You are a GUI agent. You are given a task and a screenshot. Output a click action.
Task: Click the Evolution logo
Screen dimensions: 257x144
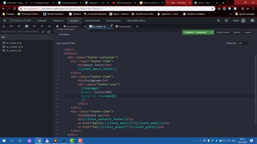coord(20,20)
